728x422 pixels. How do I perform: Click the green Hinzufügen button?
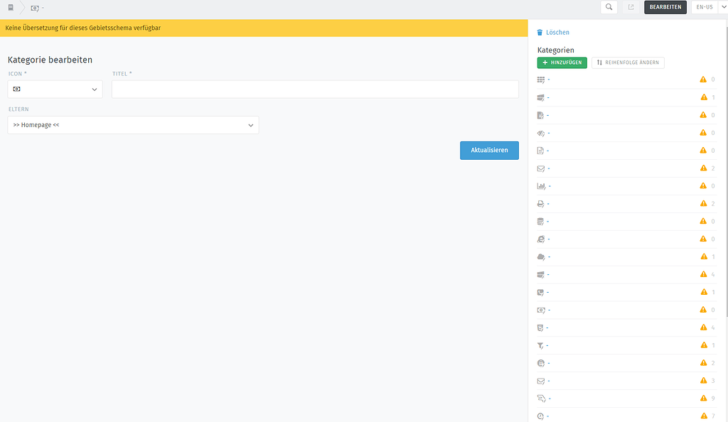(562, 63)
